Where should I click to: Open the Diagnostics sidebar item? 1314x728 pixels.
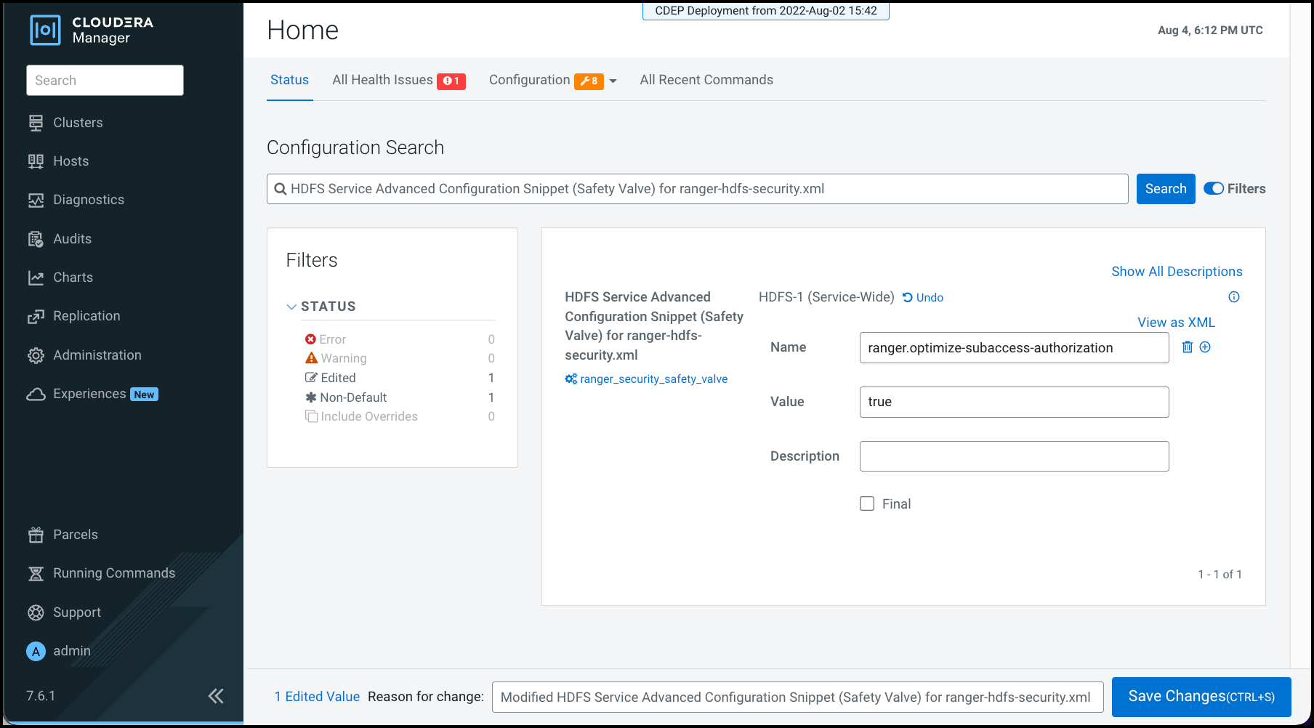(88, 200)
